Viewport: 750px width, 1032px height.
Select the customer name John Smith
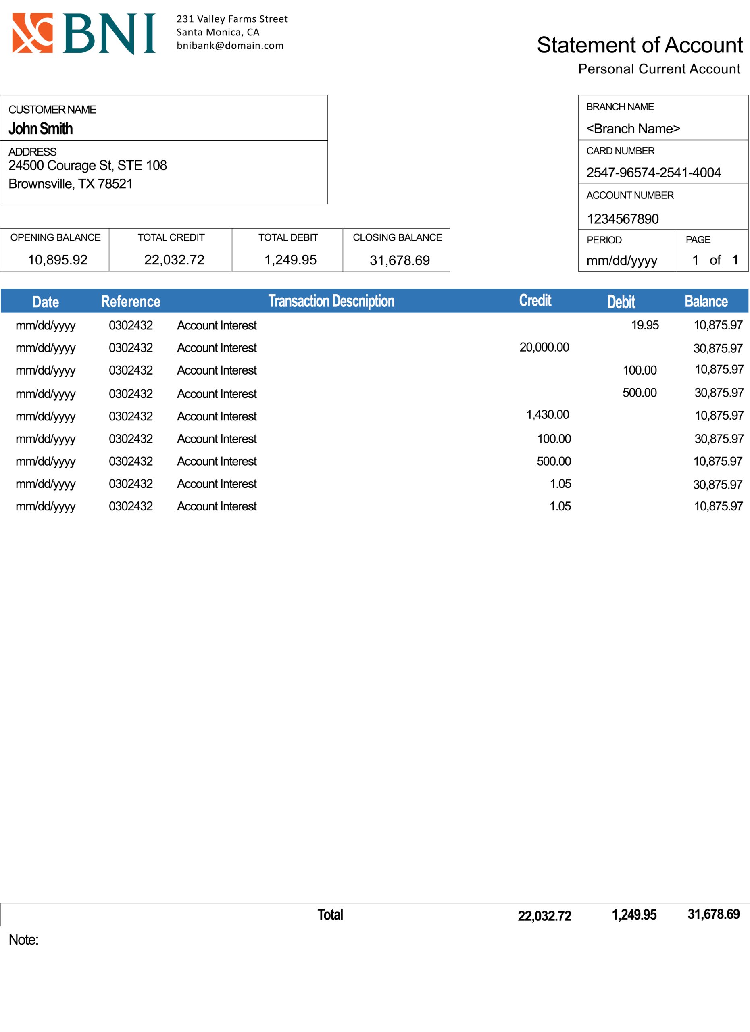pyautogui.click(x=40, y=129)
